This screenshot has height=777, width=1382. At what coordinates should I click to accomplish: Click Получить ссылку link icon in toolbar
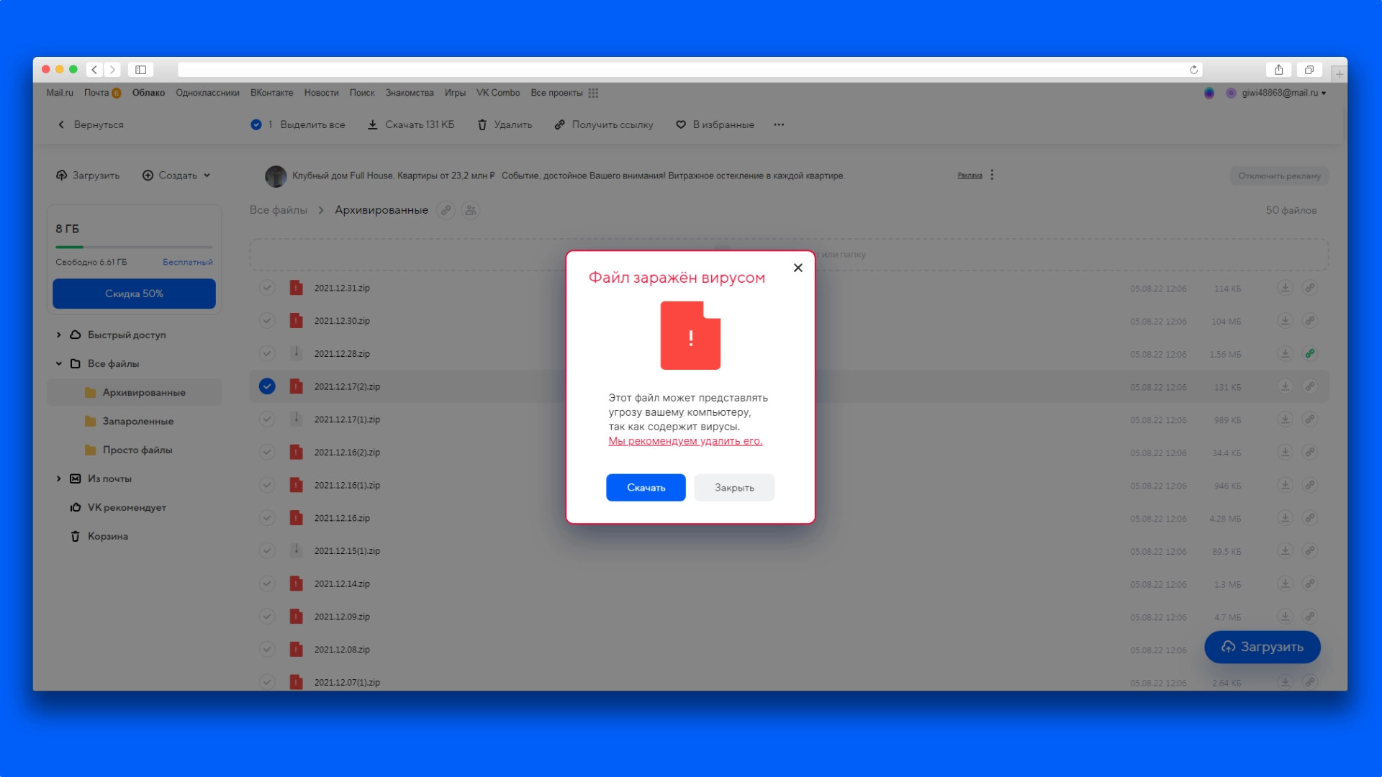559,124
